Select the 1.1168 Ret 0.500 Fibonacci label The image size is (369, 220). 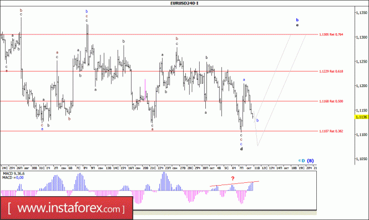pos(331,101)
